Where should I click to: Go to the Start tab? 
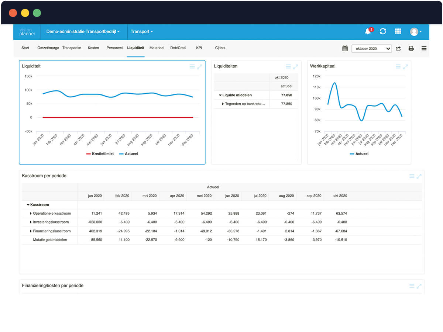point(25,48)
